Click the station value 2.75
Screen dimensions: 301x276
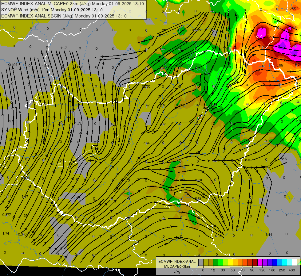263,47
